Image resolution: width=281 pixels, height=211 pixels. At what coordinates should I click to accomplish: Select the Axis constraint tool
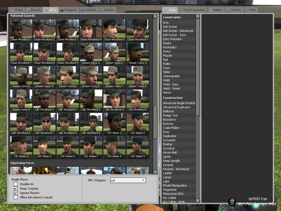(x=179, y=23)
